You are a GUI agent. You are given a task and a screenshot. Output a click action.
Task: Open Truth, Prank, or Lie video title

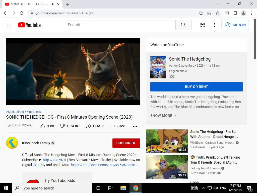[215, 160]
